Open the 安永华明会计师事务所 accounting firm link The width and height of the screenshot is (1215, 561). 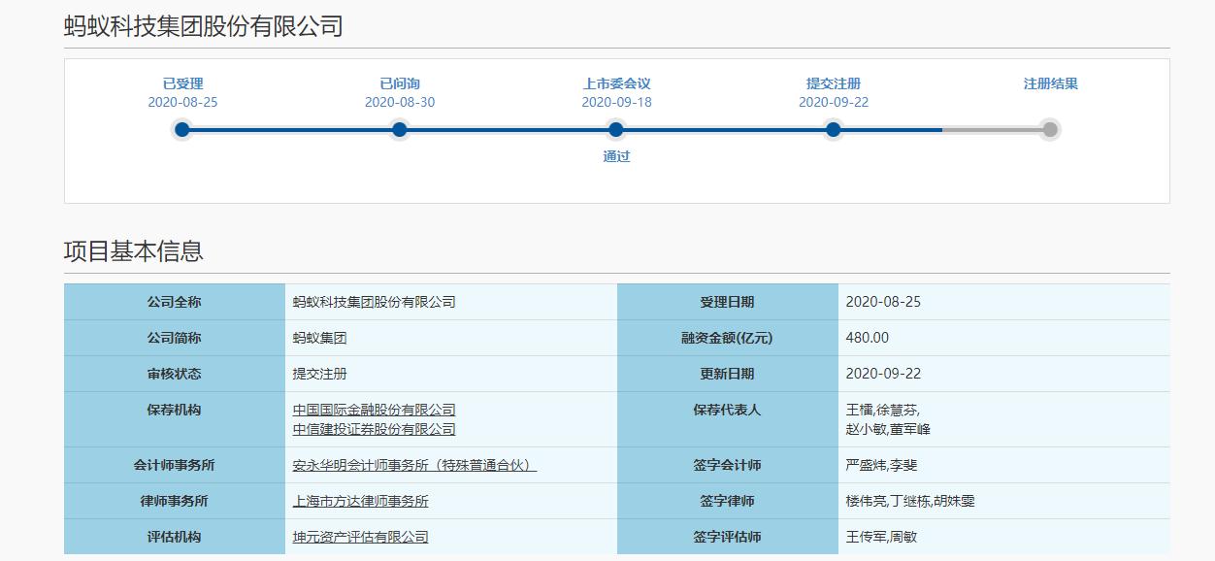pyautogui.click(x=414, y=466)
